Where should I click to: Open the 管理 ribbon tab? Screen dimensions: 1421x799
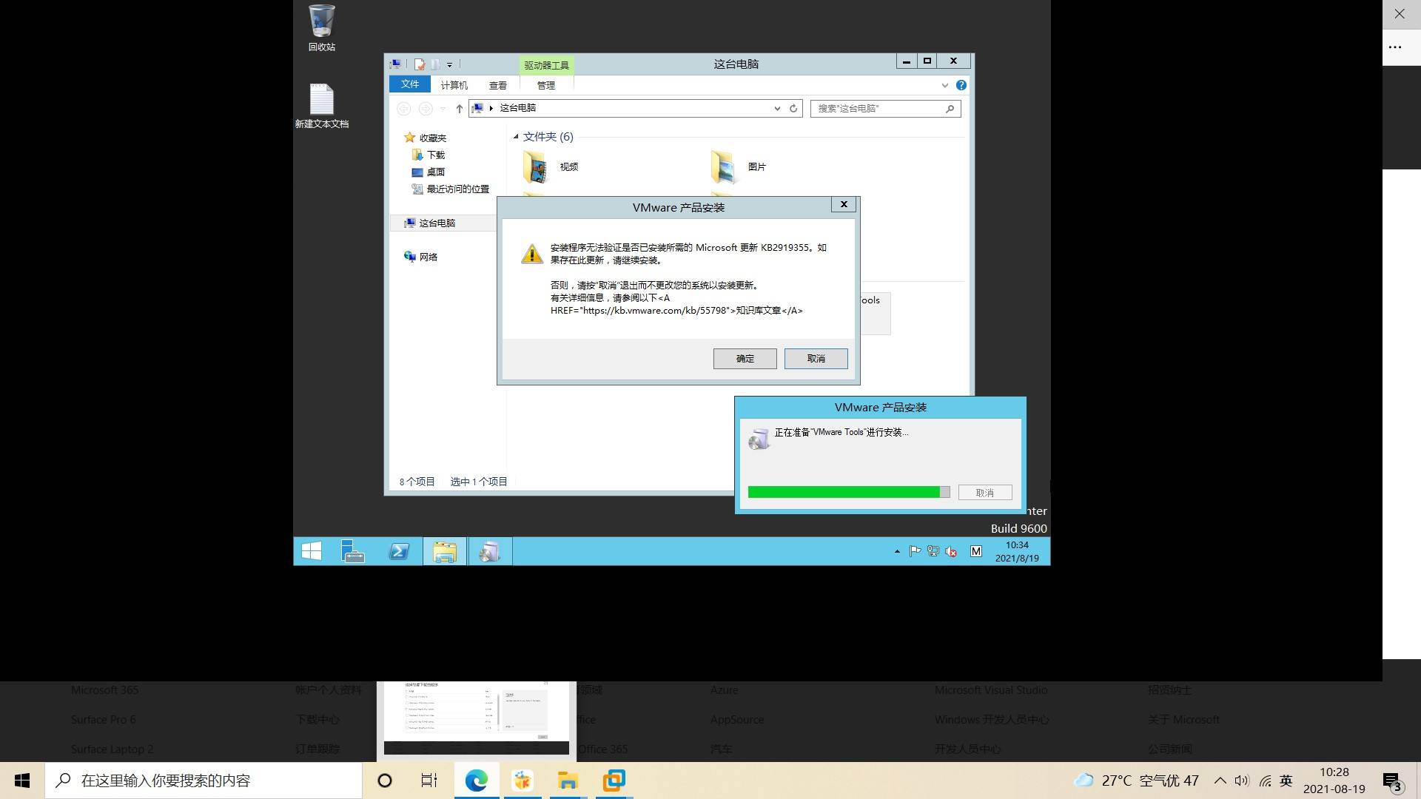click(x=545, y=85)
